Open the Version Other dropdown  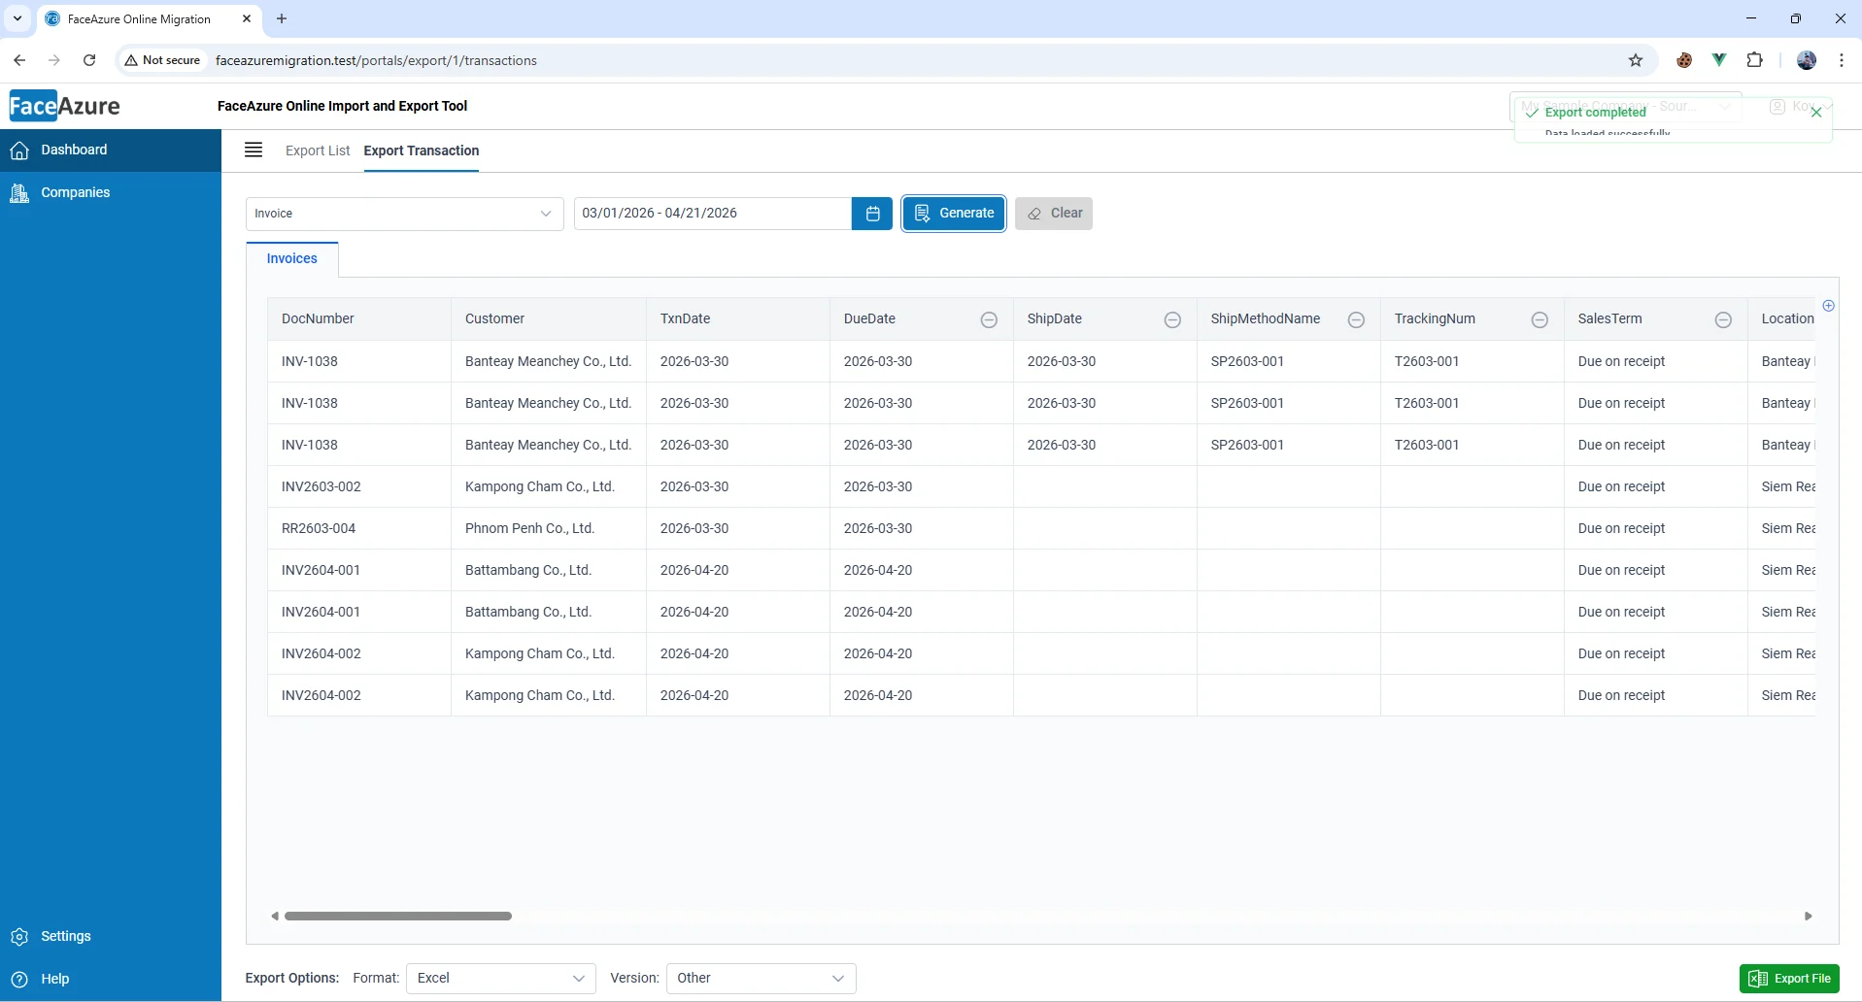[x=761, y=978]
